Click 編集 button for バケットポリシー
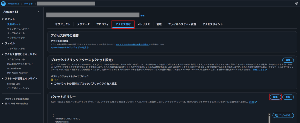Viewport: 300px width, 123px height. click(x=275, y=97)
